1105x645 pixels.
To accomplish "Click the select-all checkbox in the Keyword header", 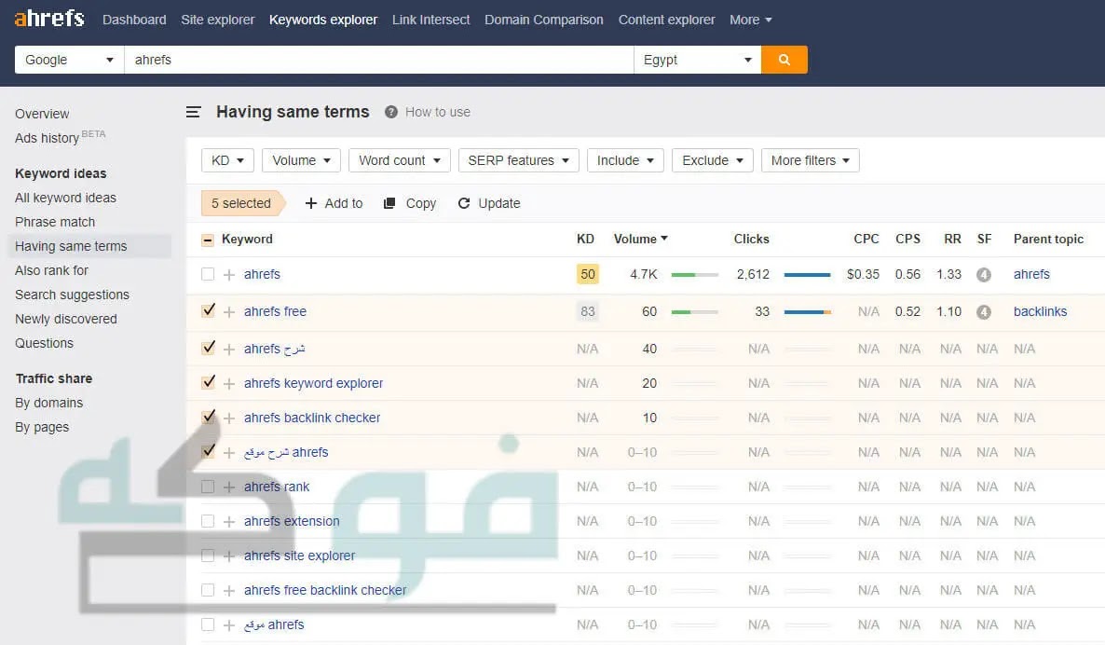I will tap(205, 239).
